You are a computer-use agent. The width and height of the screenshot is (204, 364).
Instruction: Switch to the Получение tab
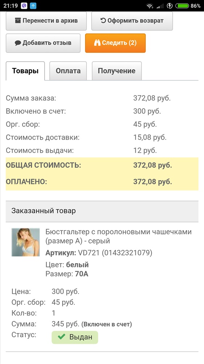117,71
